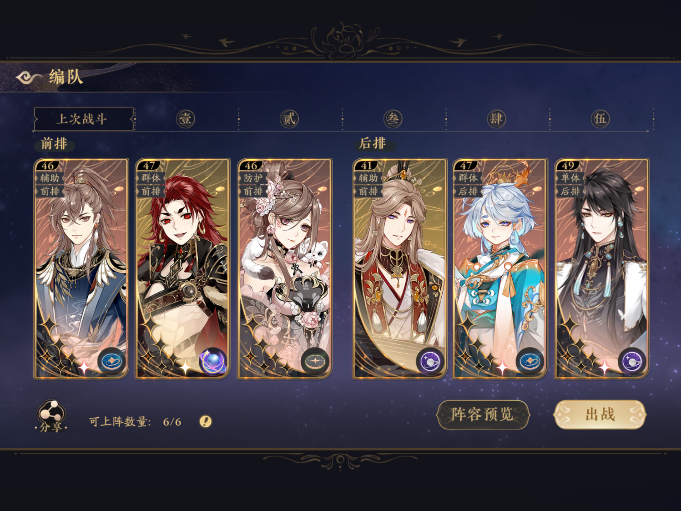Select the blue compass orb on level 46 support card

click(x=112, y=361)
